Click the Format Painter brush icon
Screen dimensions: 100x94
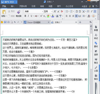point(18,12)
